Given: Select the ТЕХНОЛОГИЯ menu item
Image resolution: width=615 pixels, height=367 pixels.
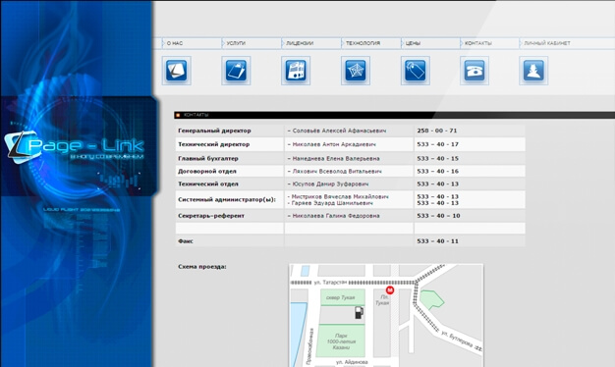Looking at the screenshot, I should 363,43.
